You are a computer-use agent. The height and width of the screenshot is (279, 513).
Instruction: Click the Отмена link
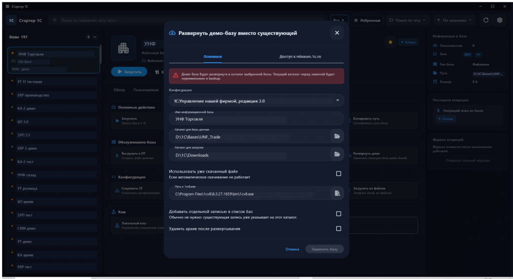[292, 249]
